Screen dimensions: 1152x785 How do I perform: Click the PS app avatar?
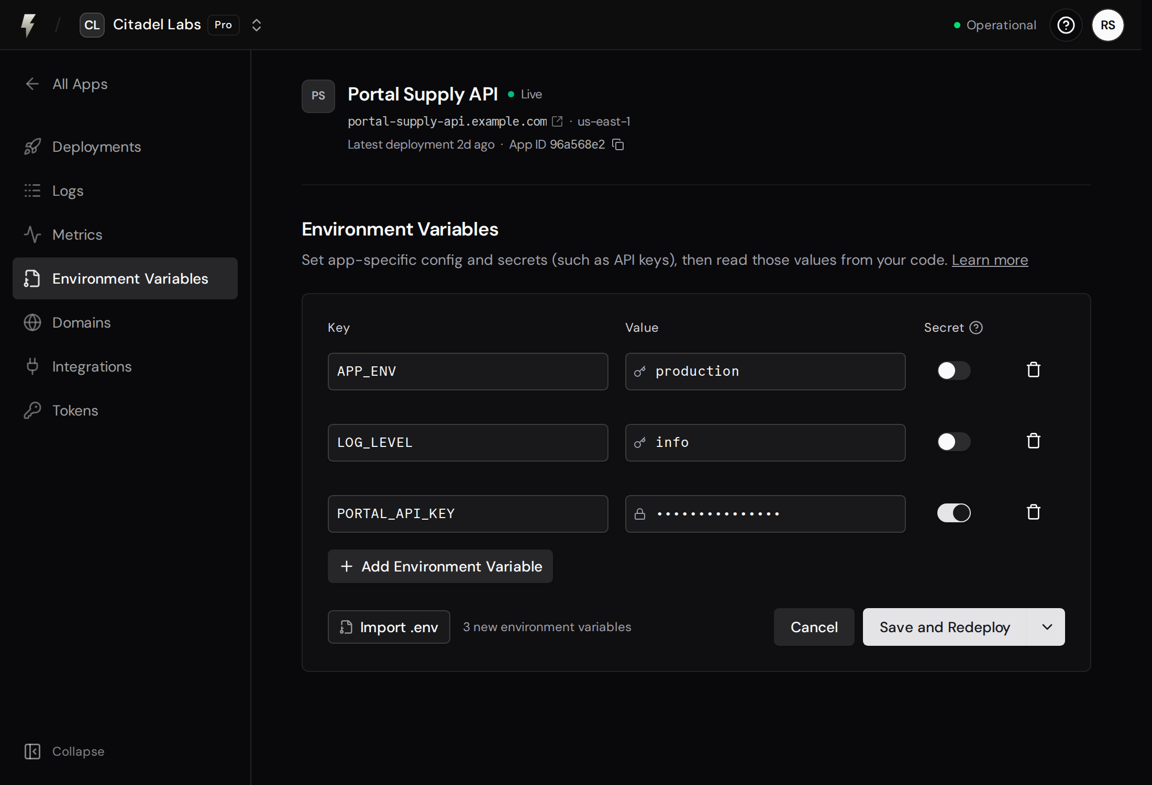click(318, 96)
